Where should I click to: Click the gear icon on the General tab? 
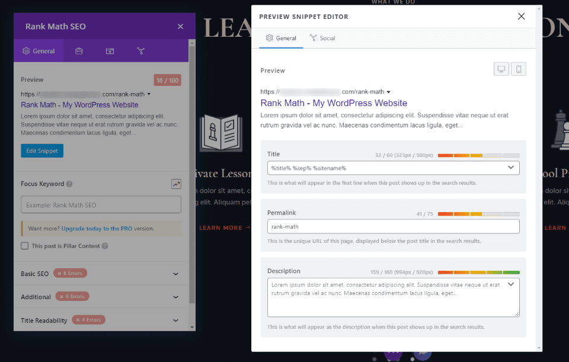[25, 51]
